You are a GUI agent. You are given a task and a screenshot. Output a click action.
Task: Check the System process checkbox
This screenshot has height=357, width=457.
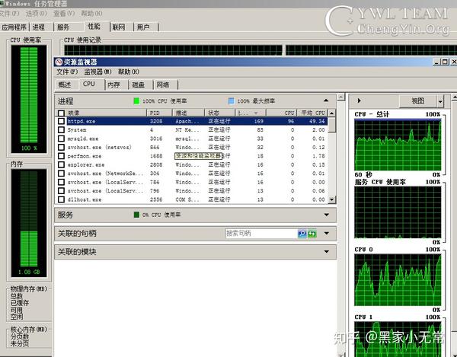click(61, 130)
